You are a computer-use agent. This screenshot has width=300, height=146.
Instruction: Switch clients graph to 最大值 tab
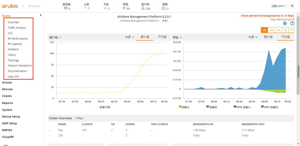(x=145, y=37)
